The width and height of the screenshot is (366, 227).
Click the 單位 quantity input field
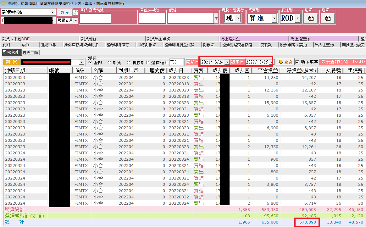(152, 19)
